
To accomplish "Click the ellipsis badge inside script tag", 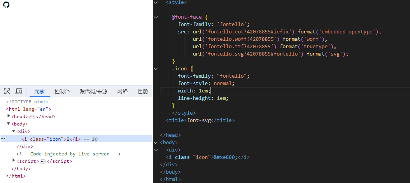I will pyautogui.click(x=43, y=162).
